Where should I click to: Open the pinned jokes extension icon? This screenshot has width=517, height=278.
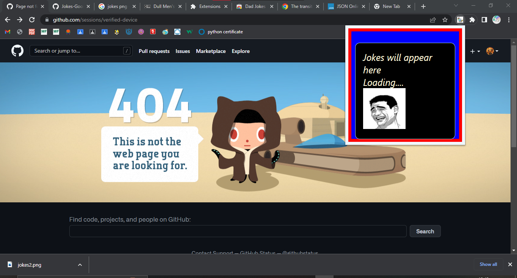click(x=460, y=20)
